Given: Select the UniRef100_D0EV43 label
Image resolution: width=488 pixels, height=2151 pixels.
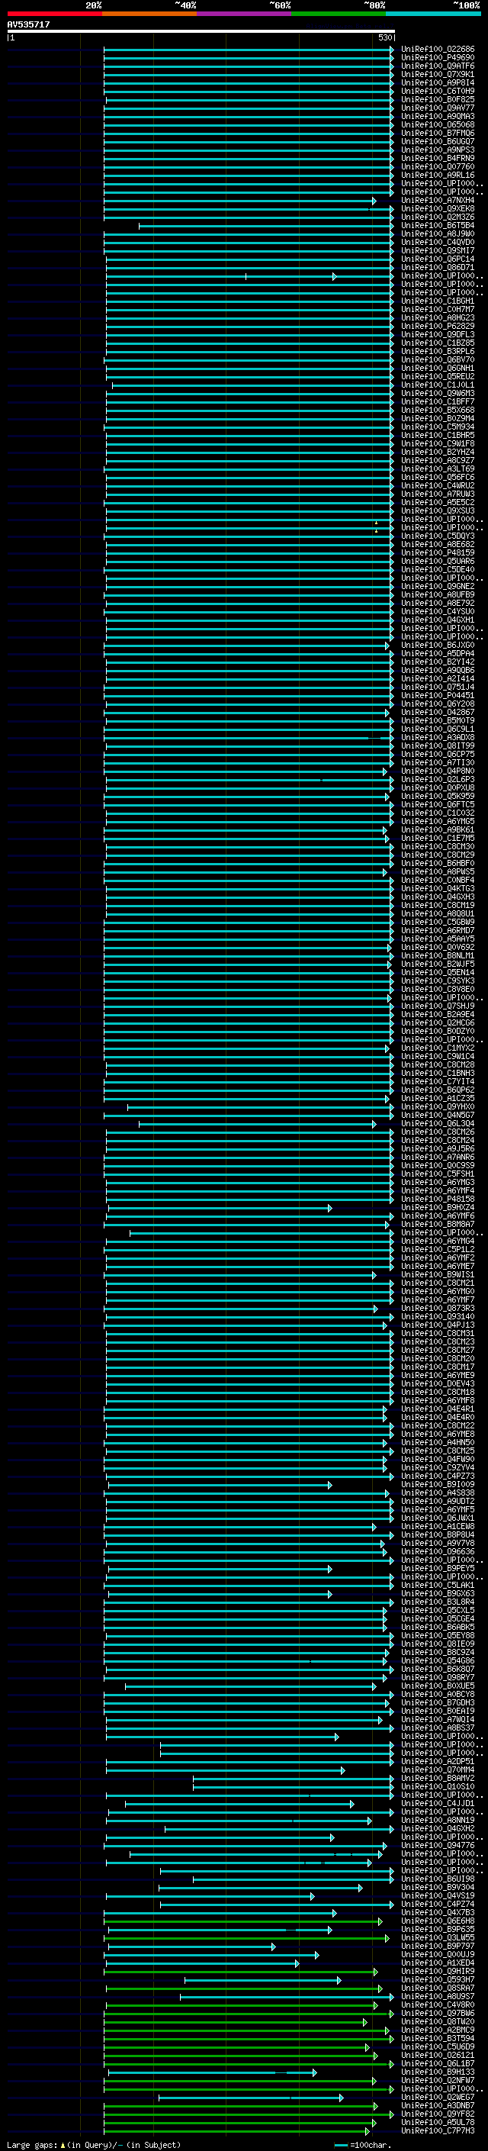Looking at the screenshot, I should pyautogui.click(x=438, y=1383).
